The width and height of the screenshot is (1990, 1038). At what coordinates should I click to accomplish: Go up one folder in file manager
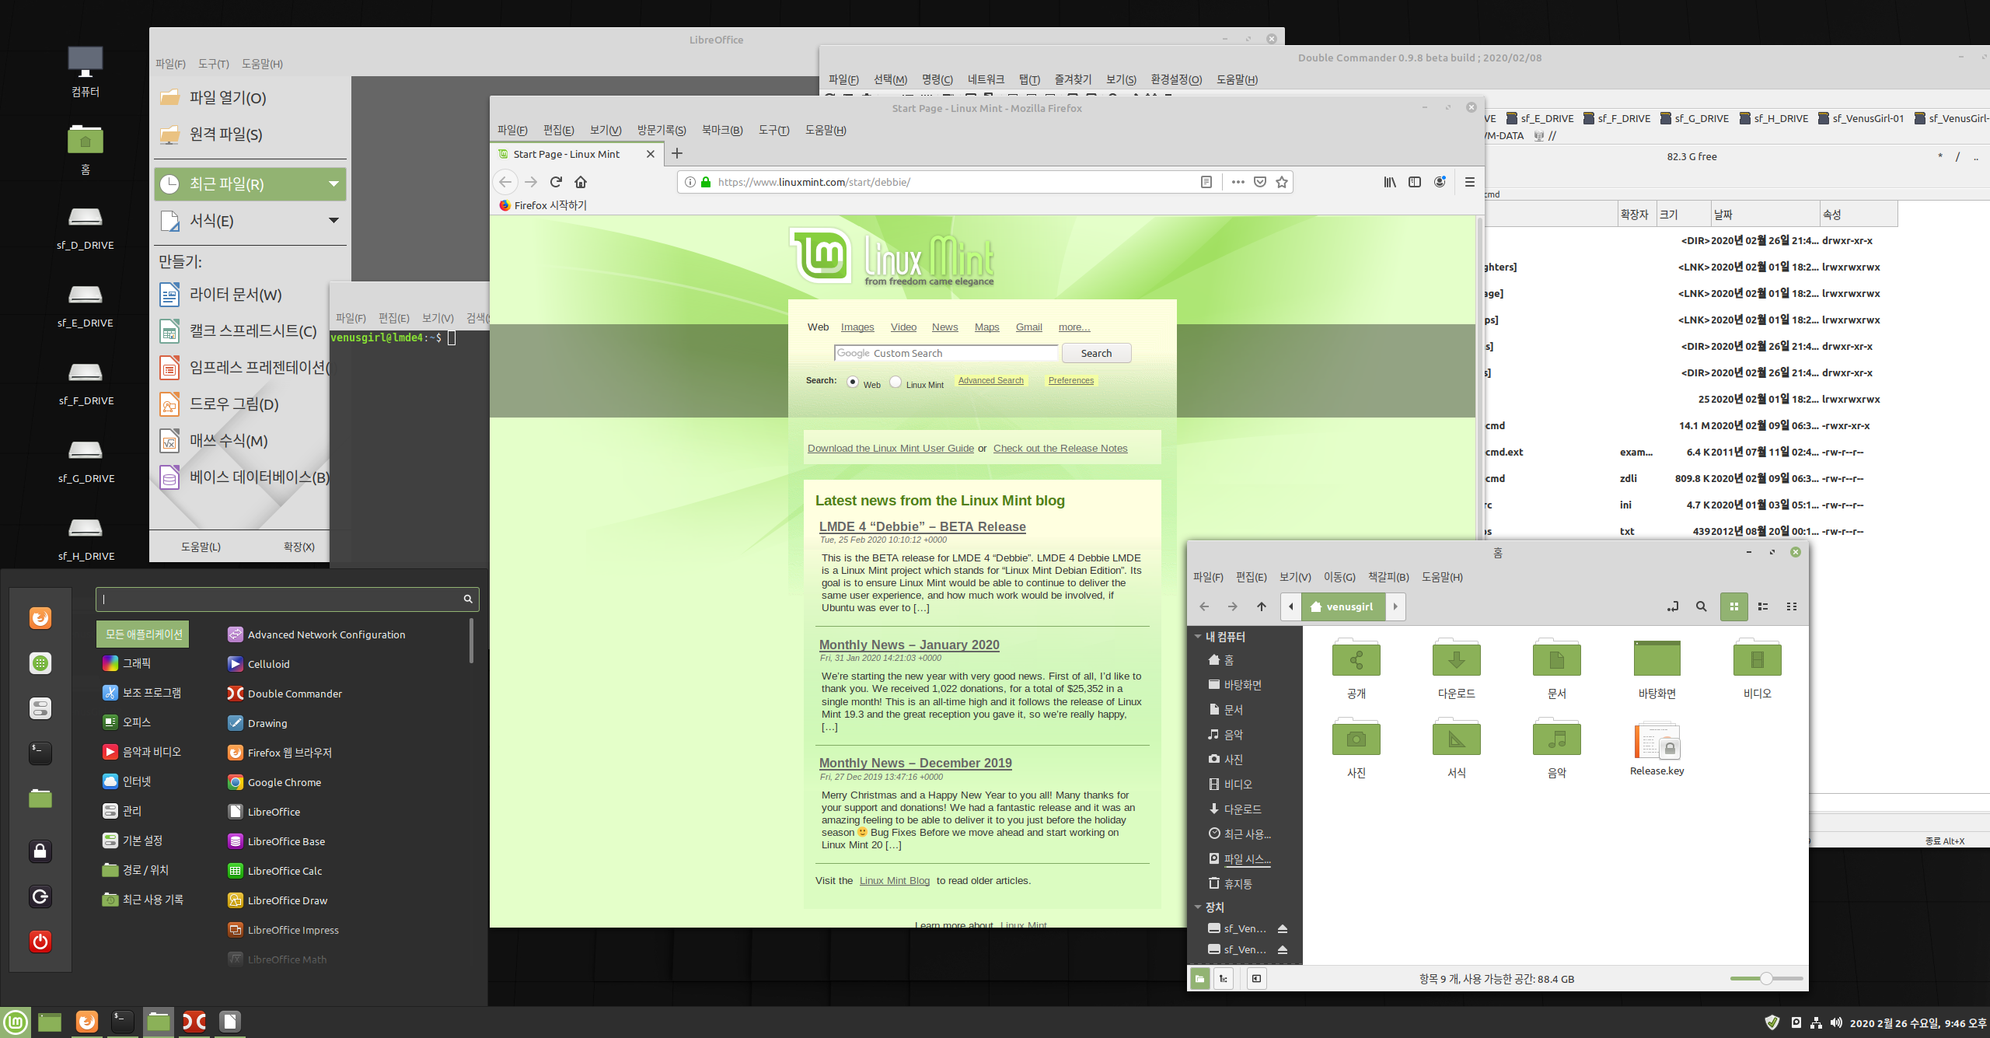[x=1262, y=606]
